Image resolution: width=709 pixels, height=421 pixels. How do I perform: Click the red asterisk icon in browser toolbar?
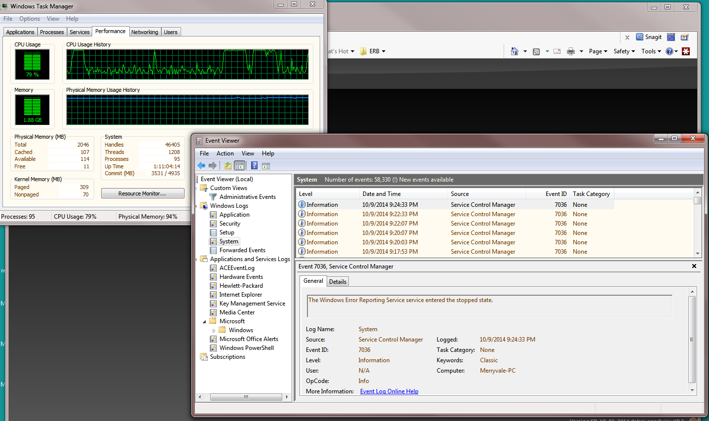pyautogui.click(x=686, y=51)
